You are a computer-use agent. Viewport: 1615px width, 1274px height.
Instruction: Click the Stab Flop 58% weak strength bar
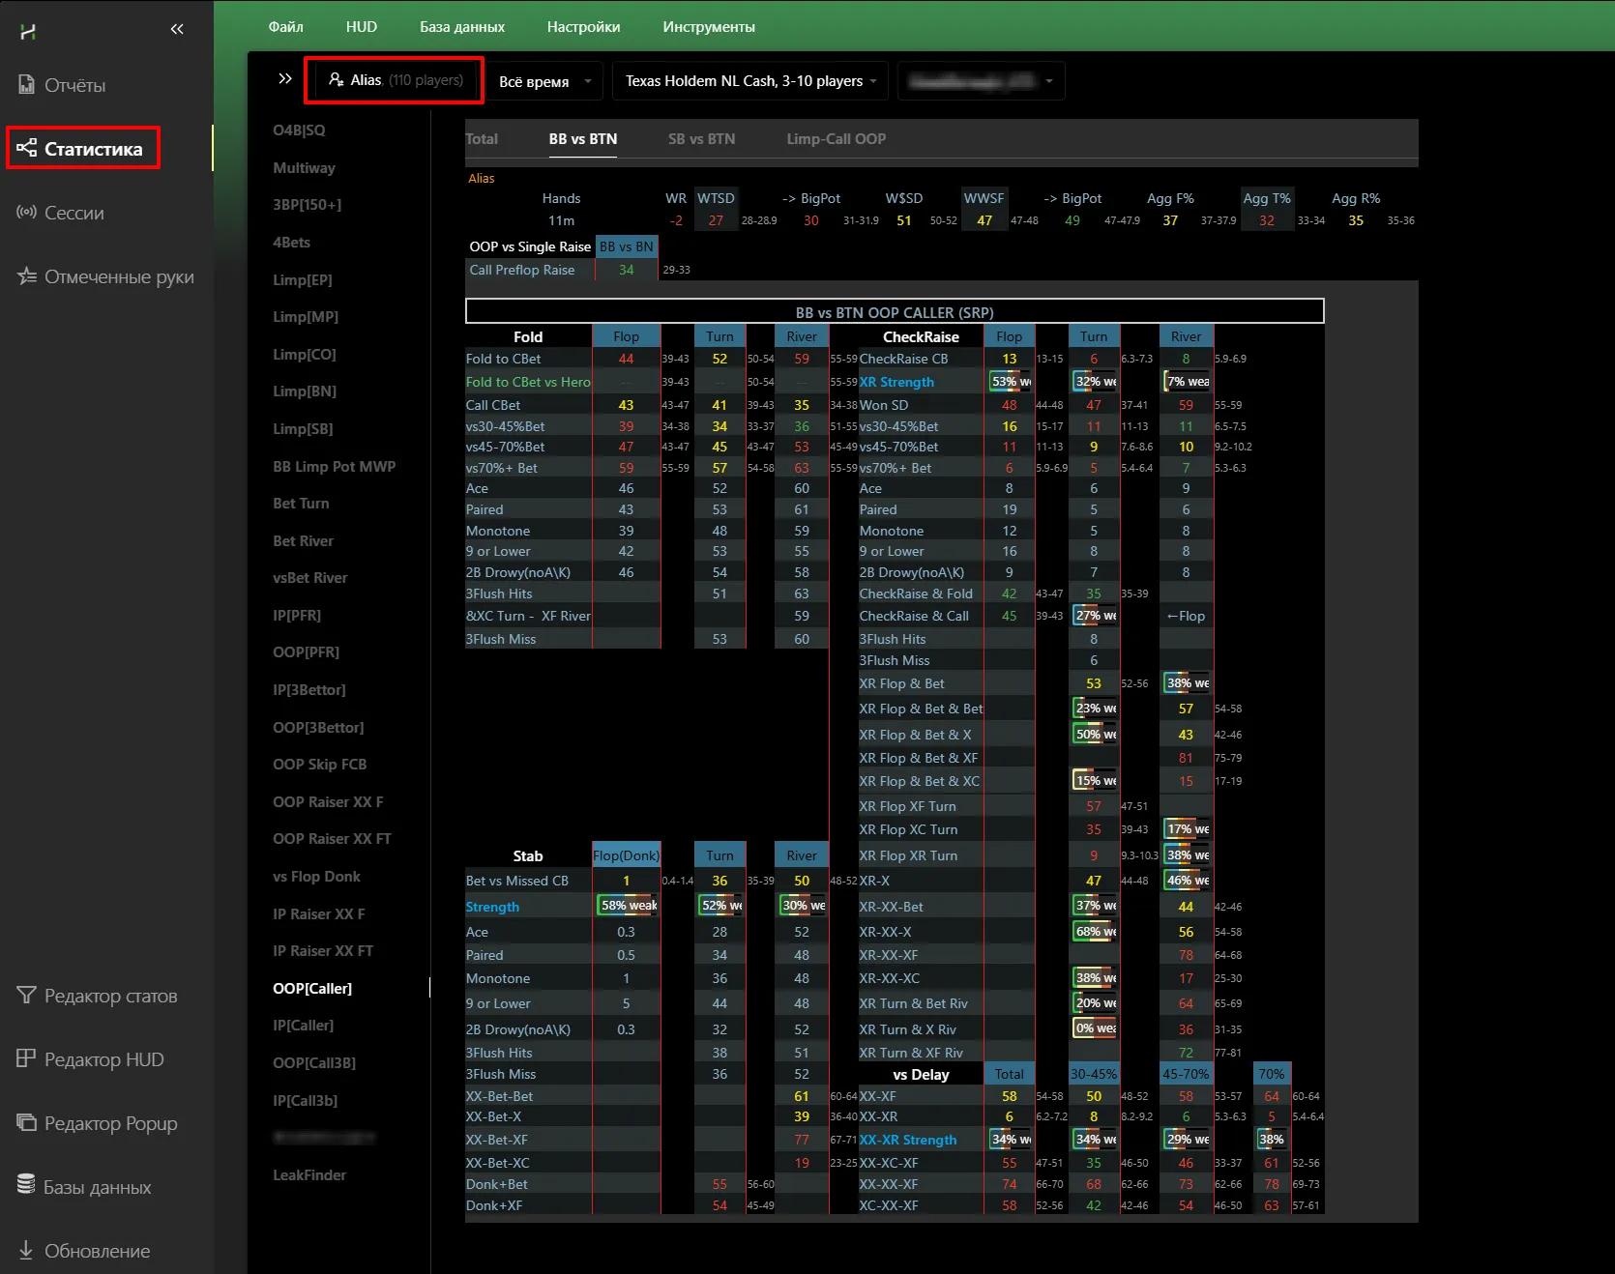click(628, 906)
